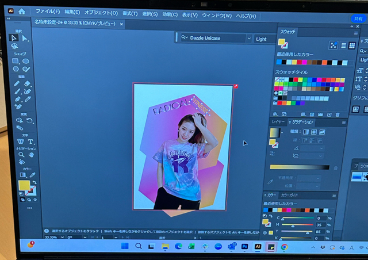Select the linear gradient type button
Viewport: 368px width, 260px height.
click(x=306, y=132)
